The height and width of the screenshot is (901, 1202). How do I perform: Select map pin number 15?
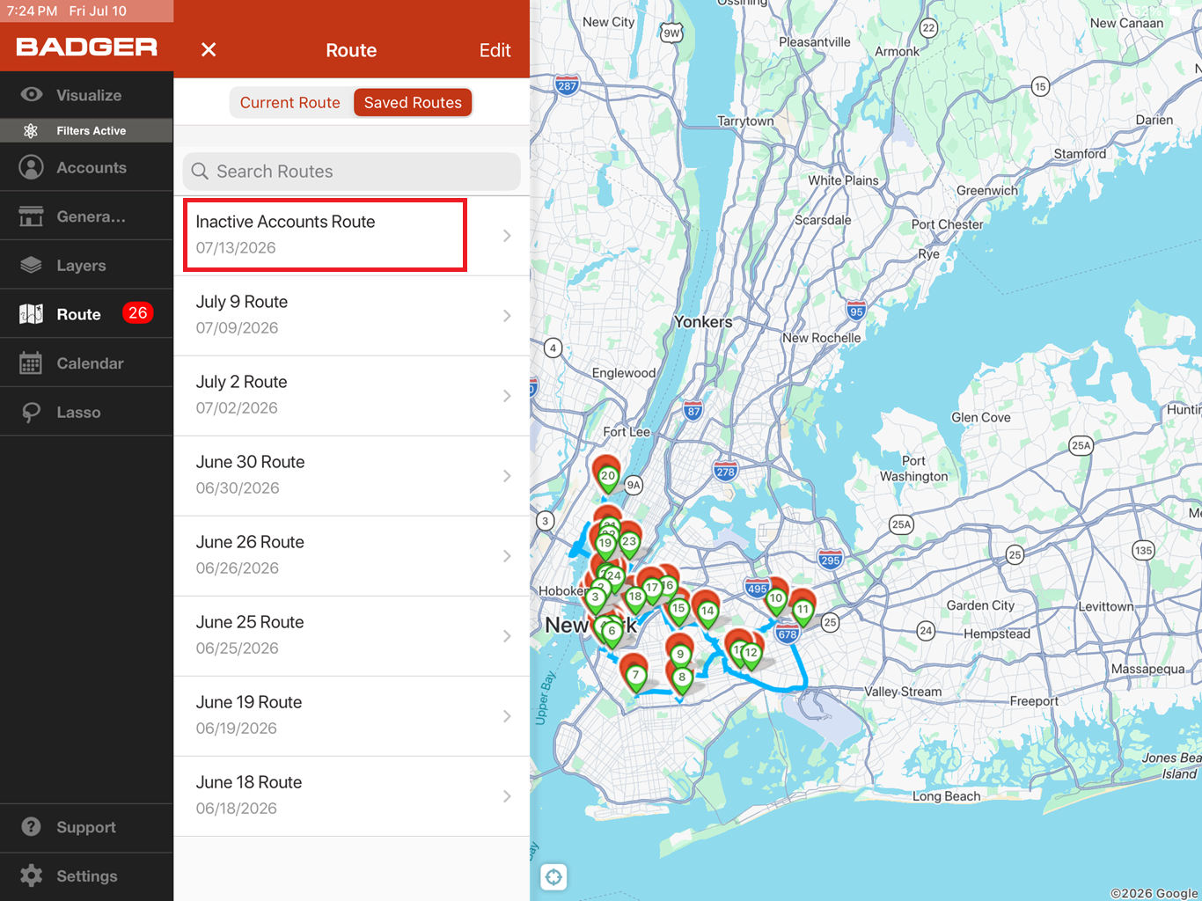pyautogui.click(x=678, y=608)
